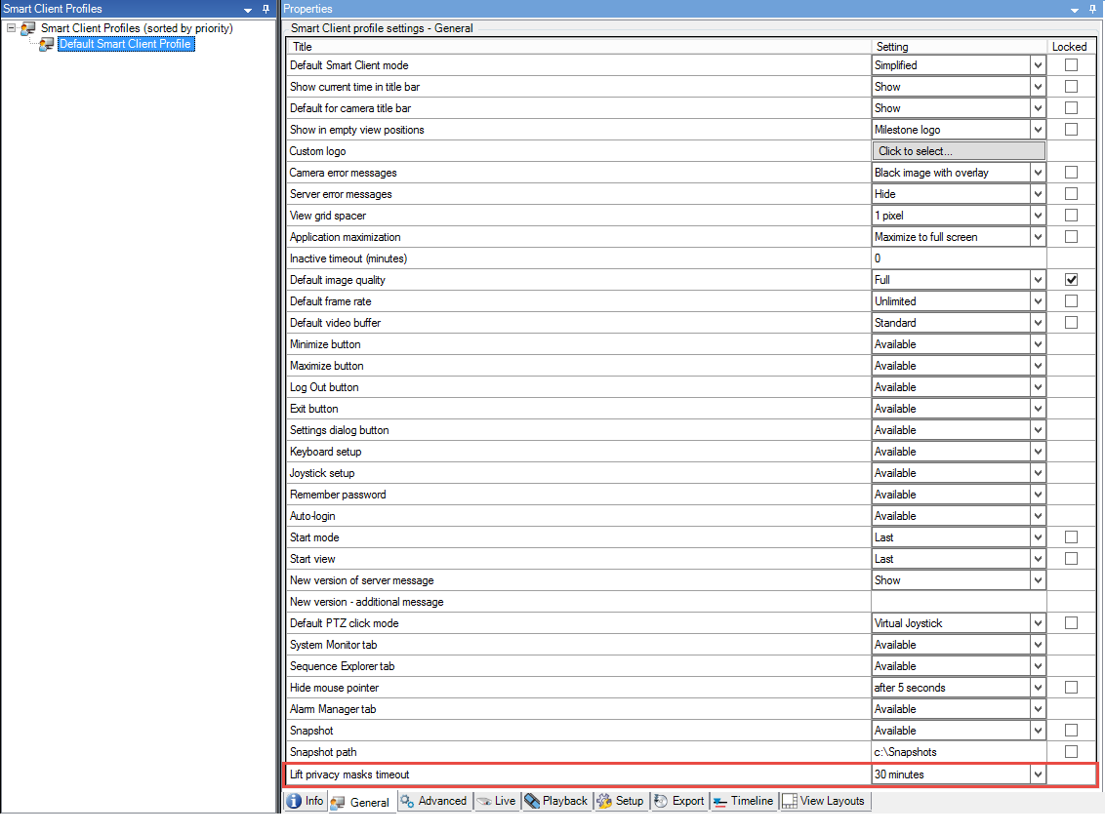Collapse the Smart Client Profiles tree node
Image resolution: width=1105 pixels, height=834 pixels.
(11, 28)
